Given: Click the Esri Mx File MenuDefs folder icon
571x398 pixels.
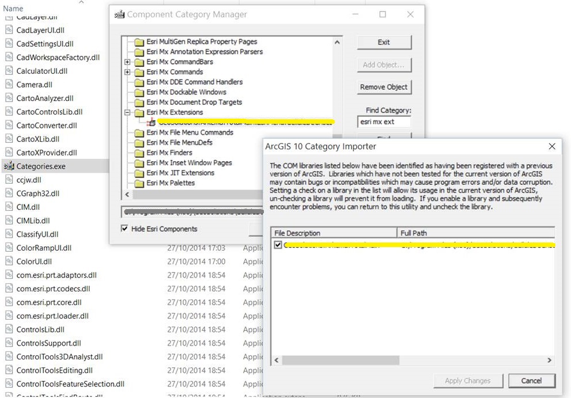Looking at the screenshot, I should coord(139,143).
